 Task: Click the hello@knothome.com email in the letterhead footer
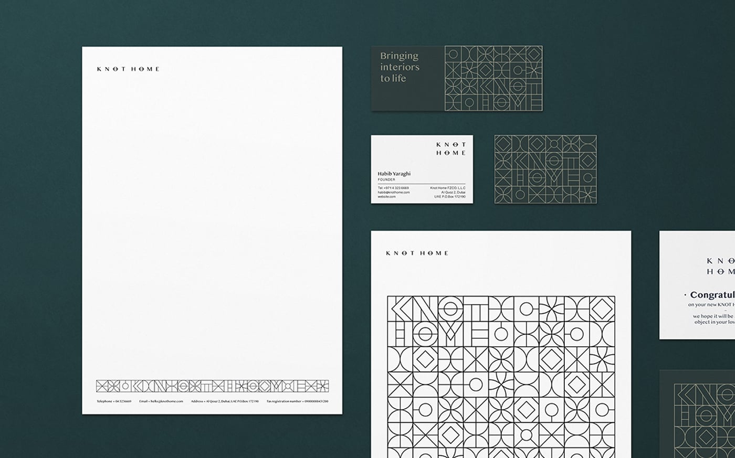click(161, 401)
